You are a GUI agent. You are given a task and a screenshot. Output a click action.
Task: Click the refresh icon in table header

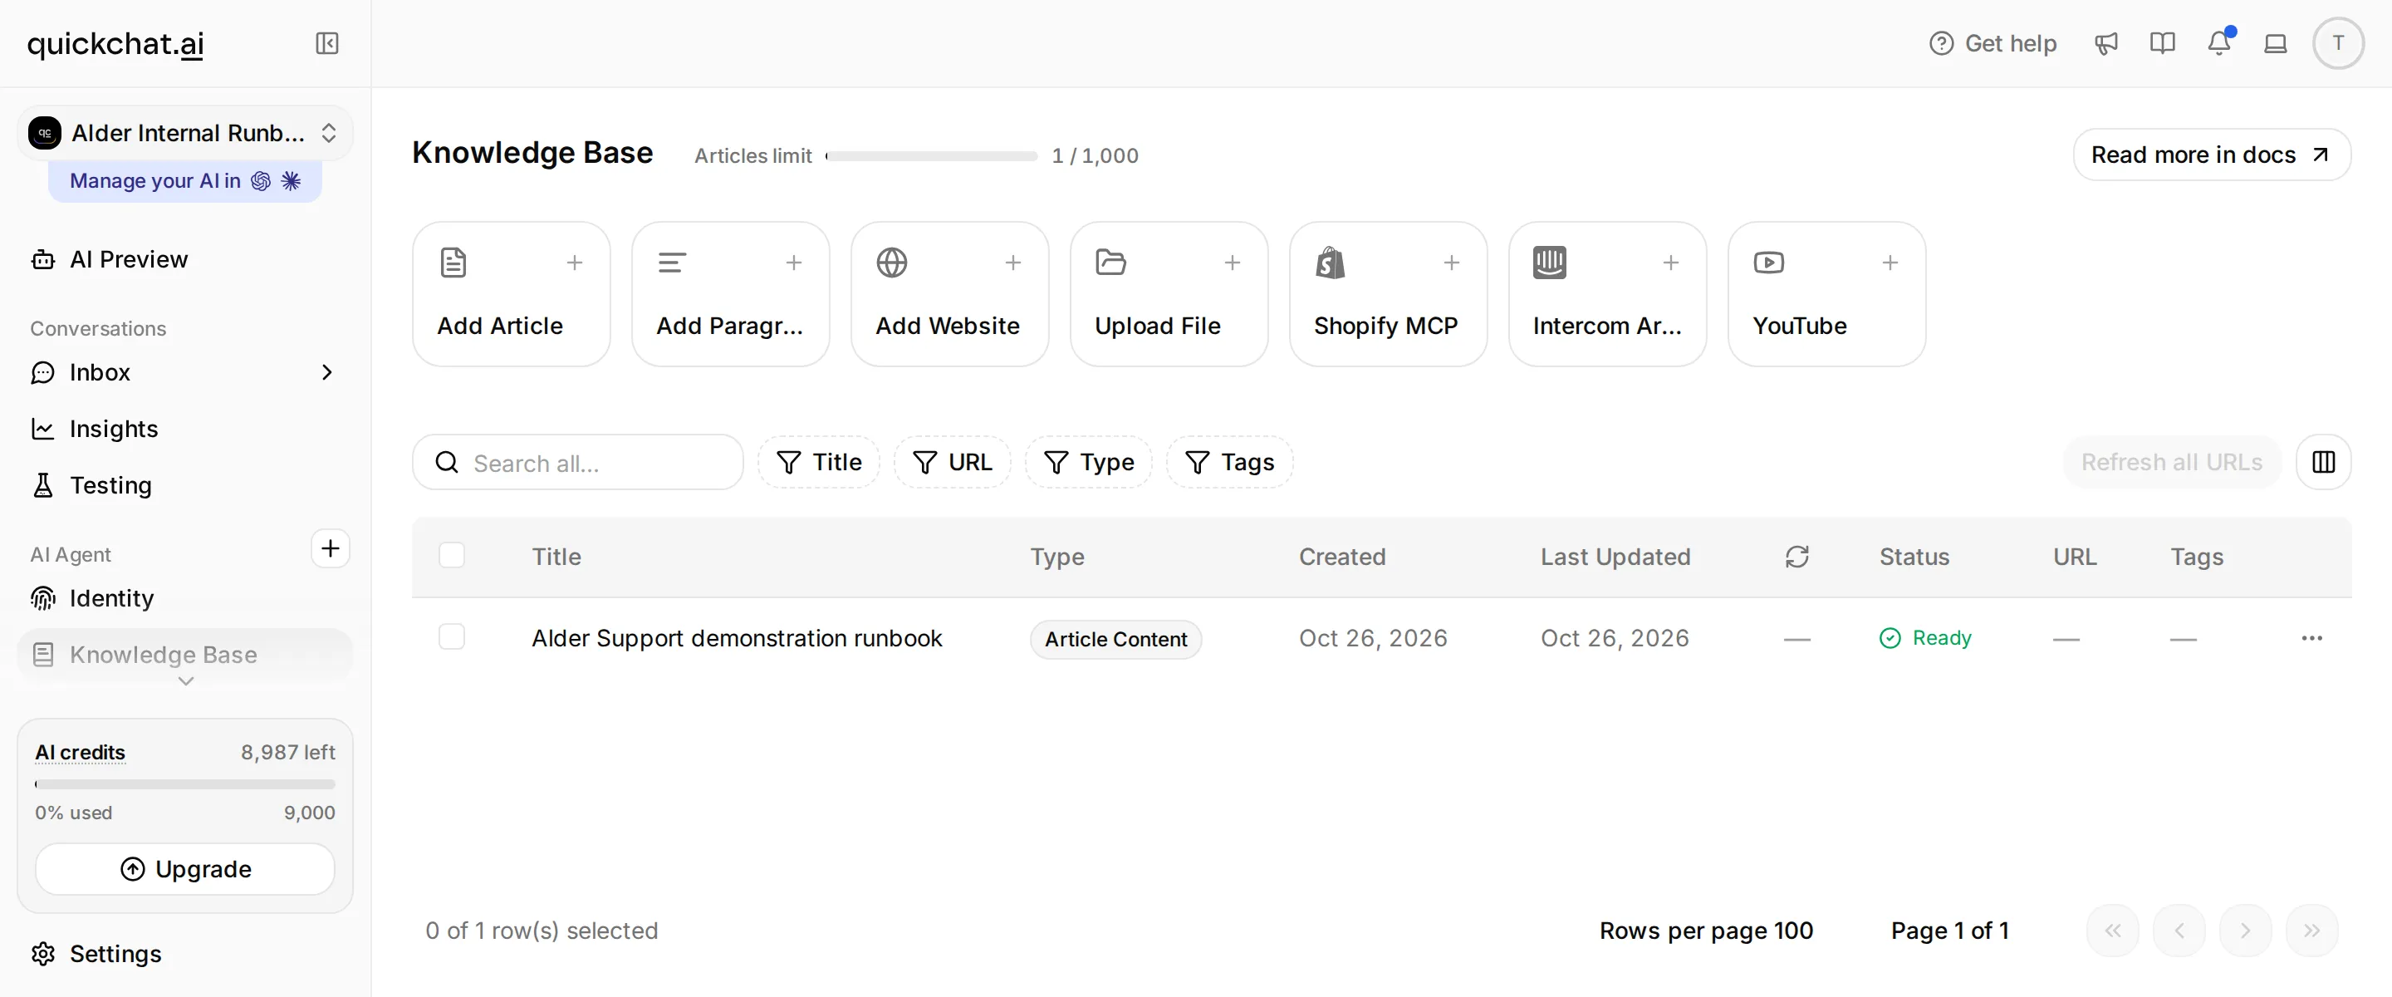point(1796,557)
